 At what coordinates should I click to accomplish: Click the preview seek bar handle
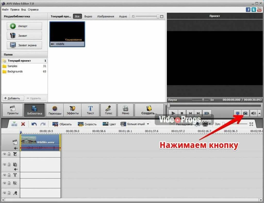coord(169,106)
